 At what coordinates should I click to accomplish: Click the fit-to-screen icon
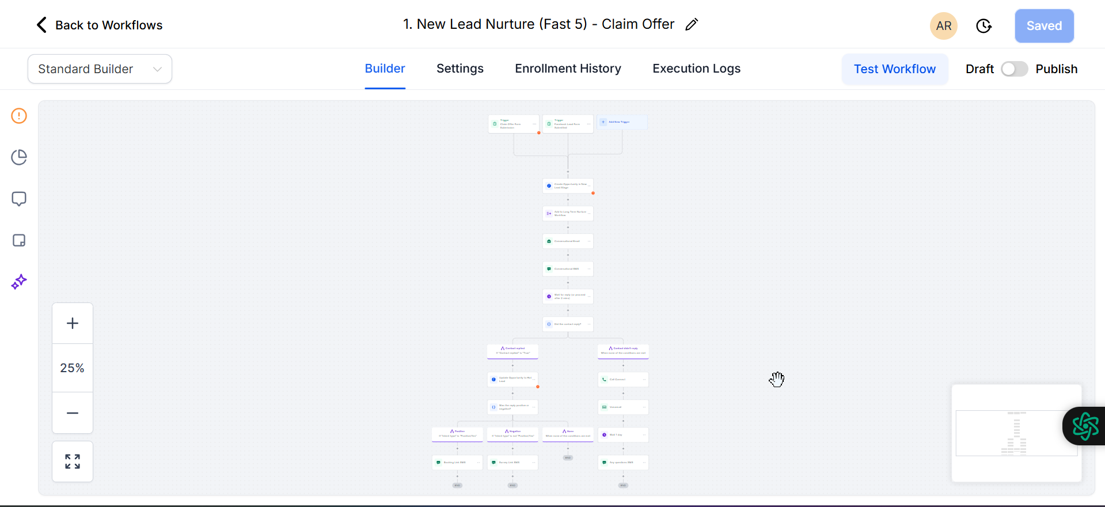click(x=73, y=461)
